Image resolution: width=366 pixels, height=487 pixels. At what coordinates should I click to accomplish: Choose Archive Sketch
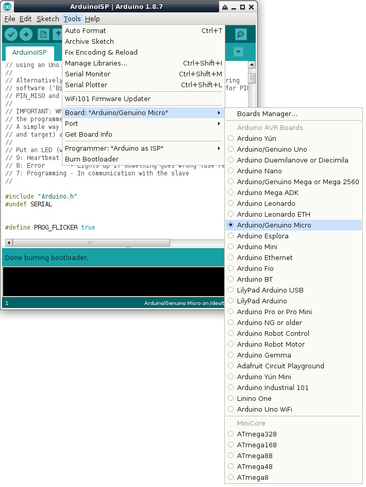click(x=143, y=42)
